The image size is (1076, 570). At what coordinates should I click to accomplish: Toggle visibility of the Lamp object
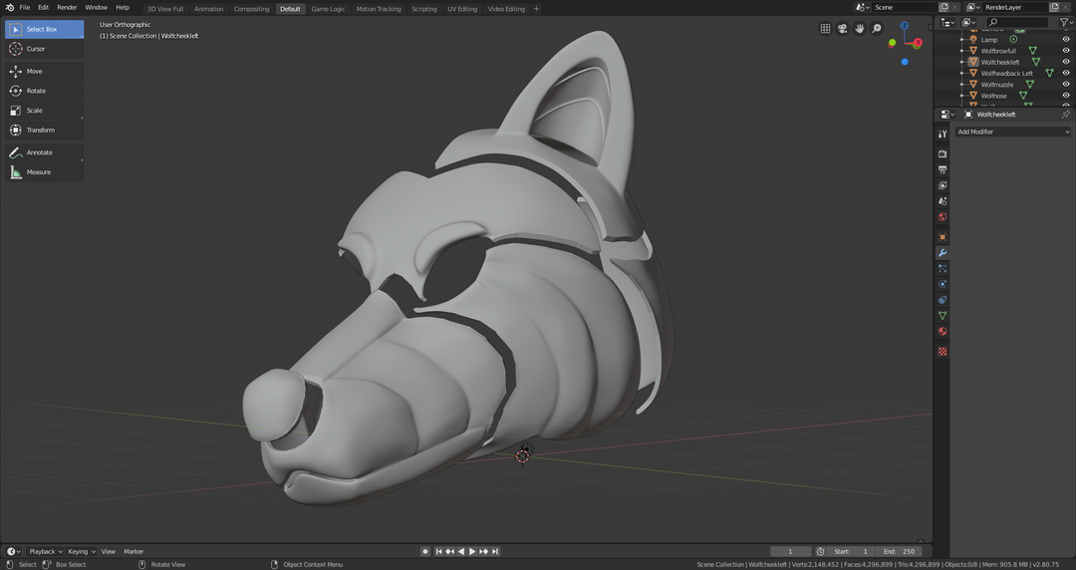point(1066,40)
